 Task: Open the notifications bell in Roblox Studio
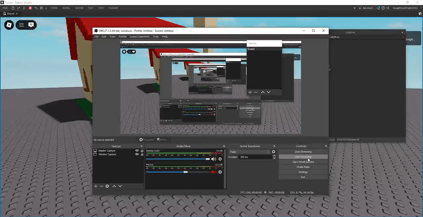coord(379,8)
